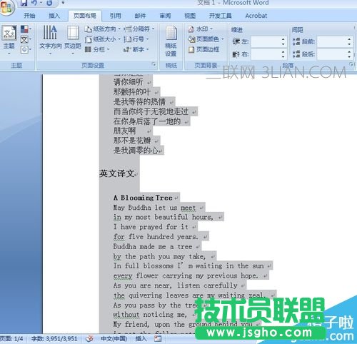Click the Undo arrow in quick access toolbar
This screenshot has width=357, height=344.
click(34, 3)
